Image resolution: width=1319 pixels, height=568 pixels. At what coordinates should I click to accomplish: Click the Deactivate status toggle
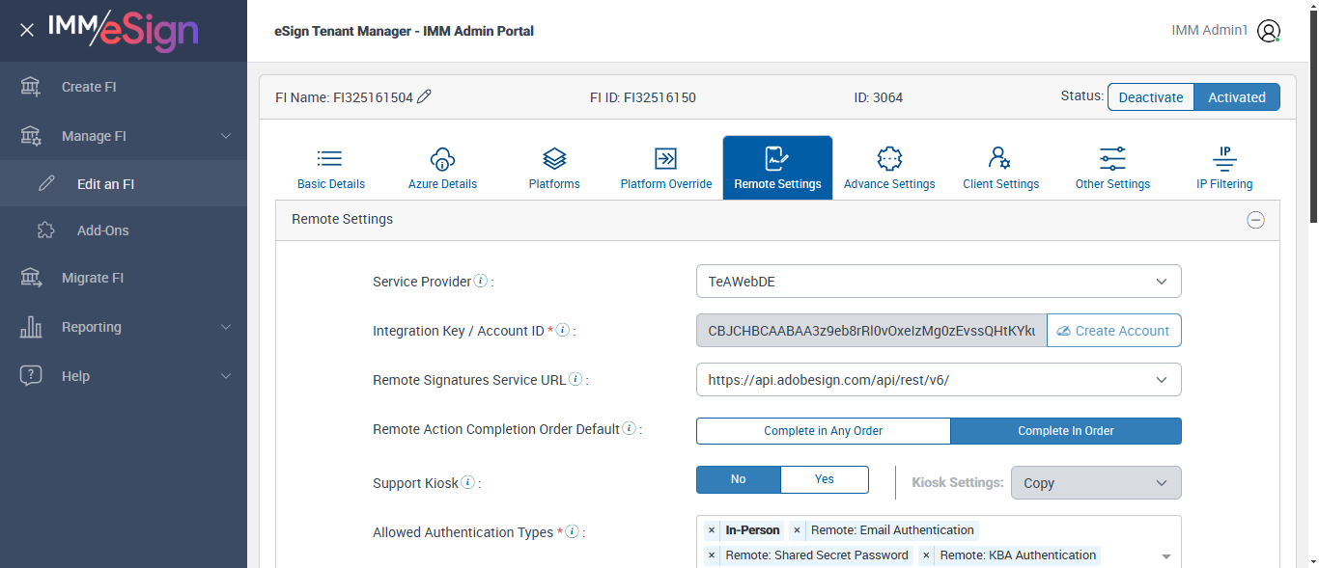tap(1150, 97)
